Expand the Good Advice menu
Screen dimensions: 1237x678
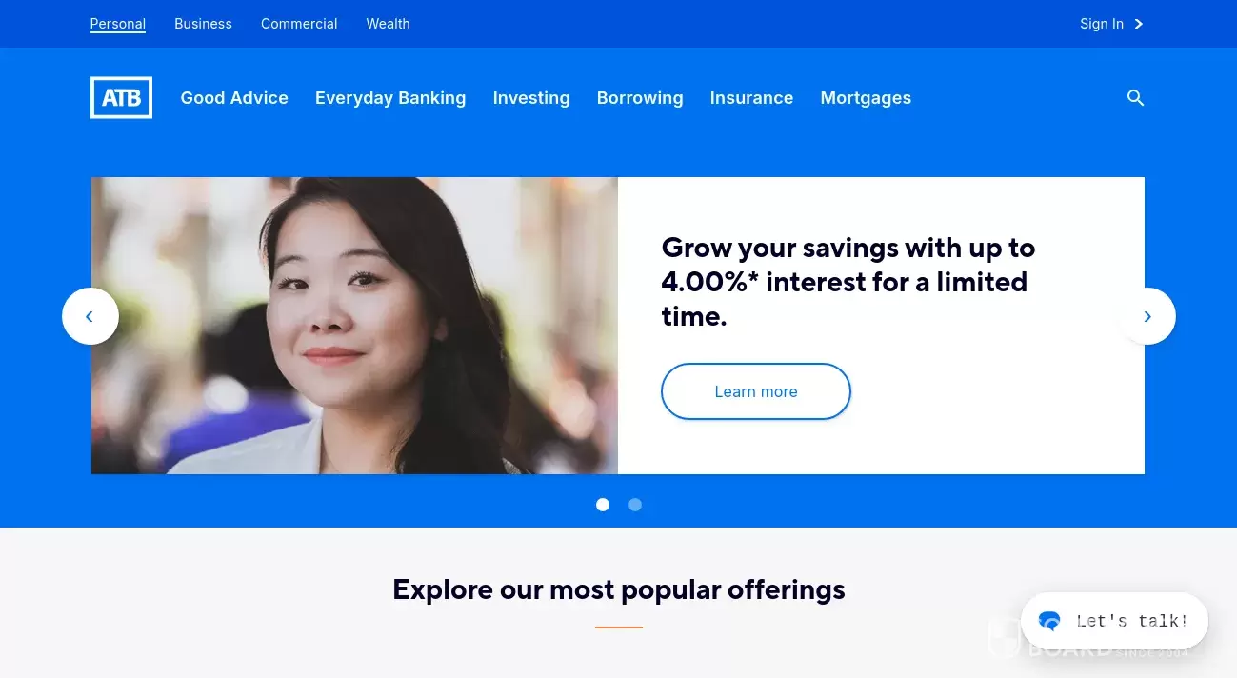pos(234,98)
